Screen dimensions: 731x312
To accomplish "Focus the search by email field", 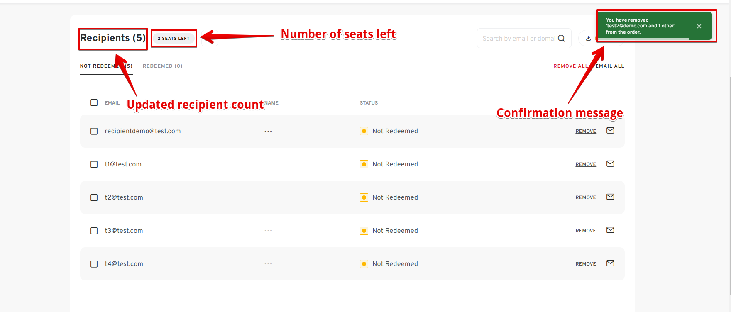I will [x=518, y=38].
